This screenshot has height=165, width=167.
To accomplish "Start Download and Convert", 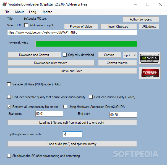I will coord(34,55).
